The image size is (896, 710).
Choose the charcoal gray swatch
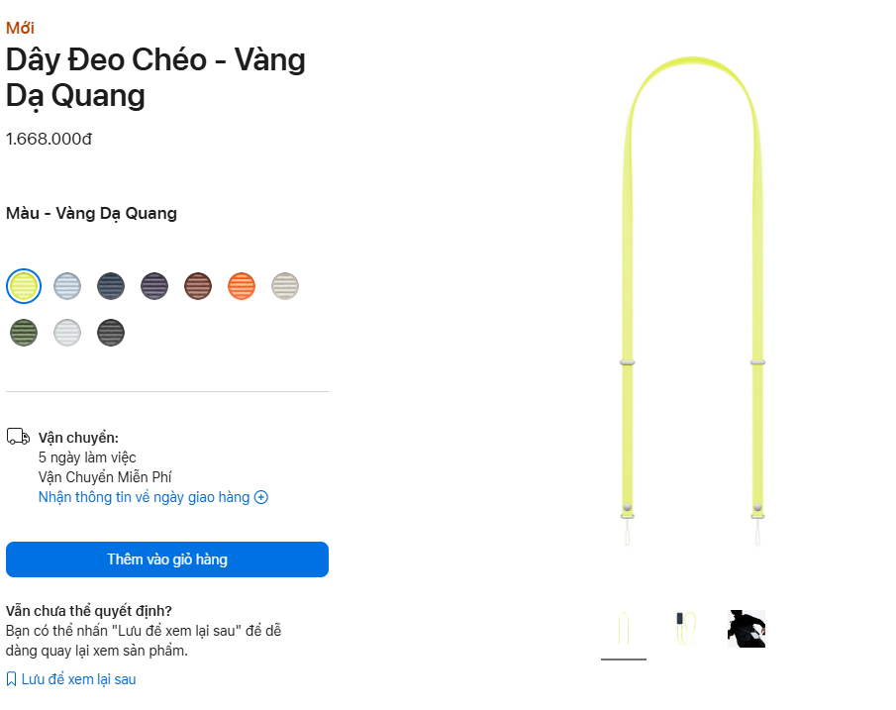coord(111,333)
